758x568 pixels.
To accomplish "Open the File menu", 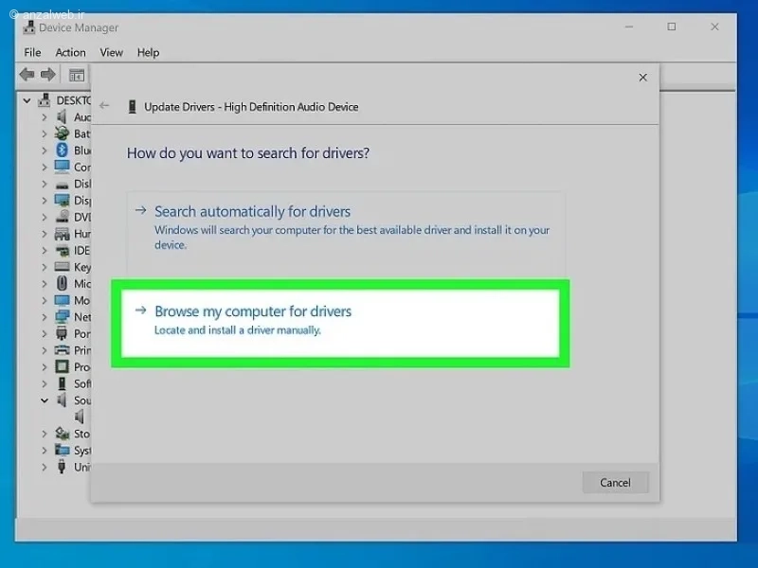I will pyautogui.click(x=32, y=52).
